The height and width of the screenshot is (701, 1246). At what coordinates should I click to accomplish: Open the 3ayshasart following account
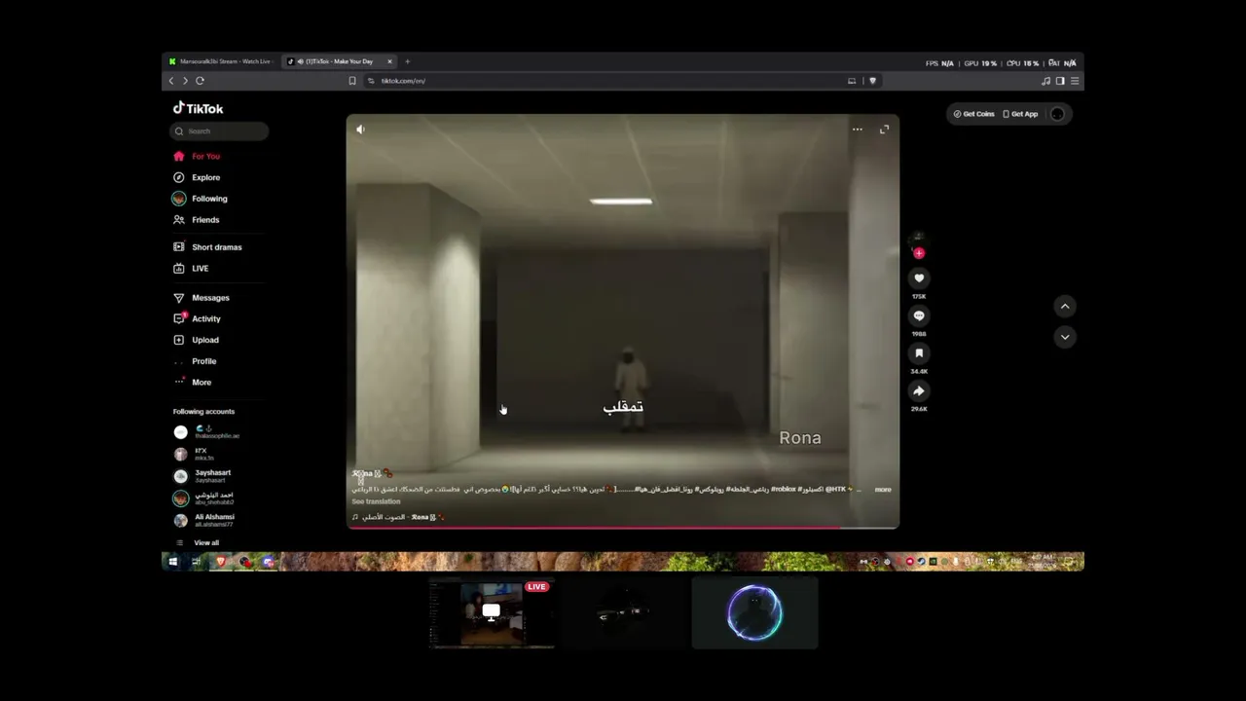(x=202, y=476)
